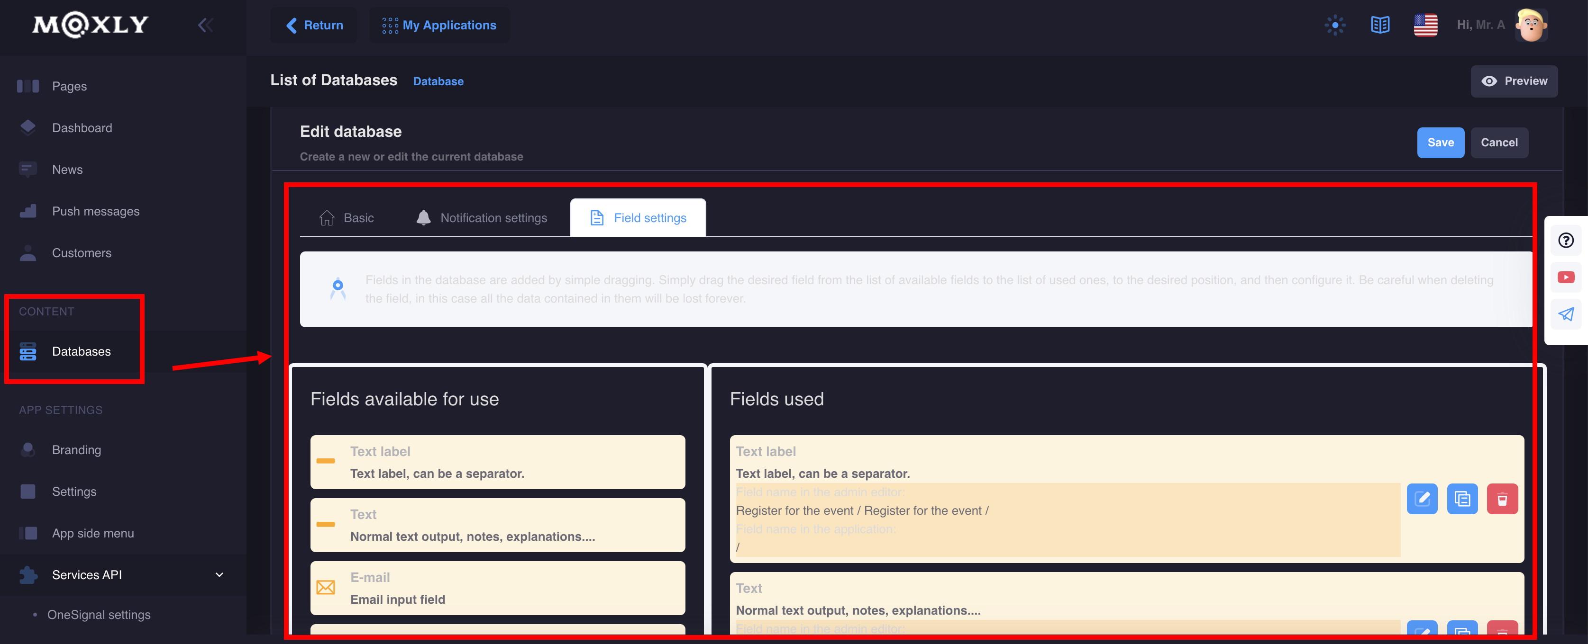The image size is (1588, 644).
Task: Select the E-mail available field card
Action: tap(497, 588)
